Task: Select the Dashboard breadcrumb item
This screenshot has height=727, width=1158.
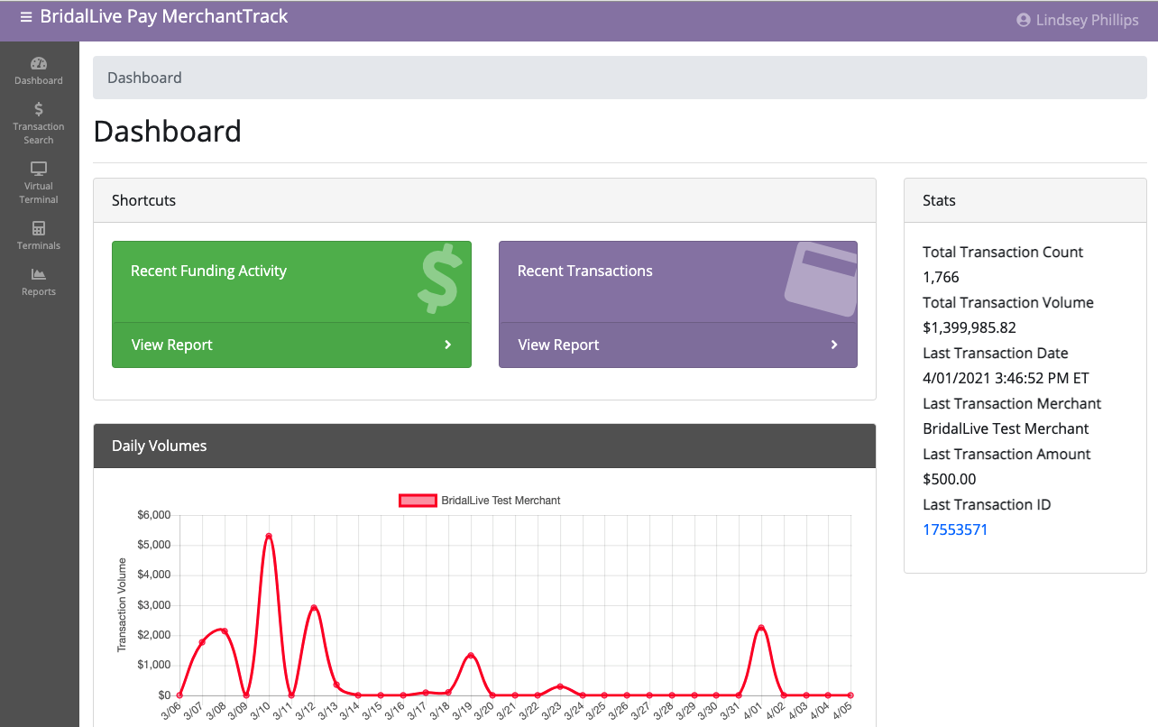Action: click(144, 78)
